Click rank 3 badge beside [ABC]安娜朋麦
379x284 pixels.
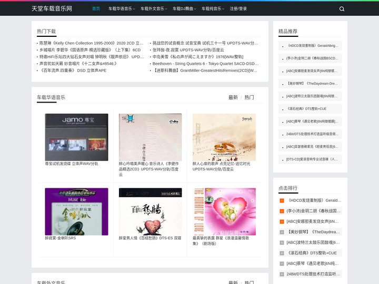coord(282,221)
